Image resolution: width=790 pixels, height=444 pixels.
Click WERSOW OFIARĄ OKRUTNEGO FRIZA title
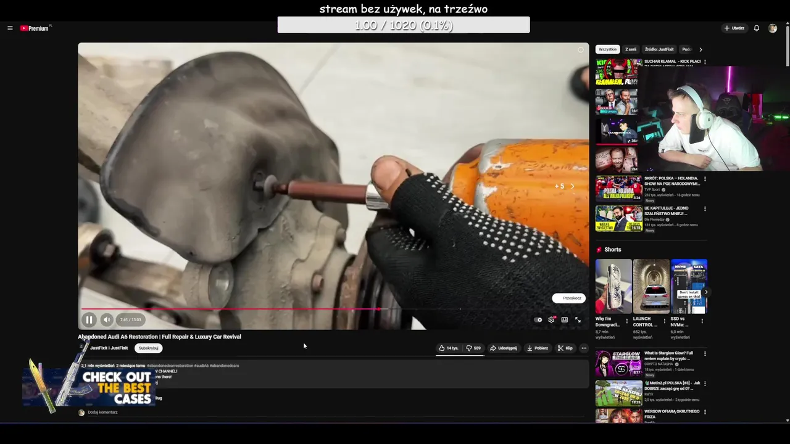click(x=671, y=414)
